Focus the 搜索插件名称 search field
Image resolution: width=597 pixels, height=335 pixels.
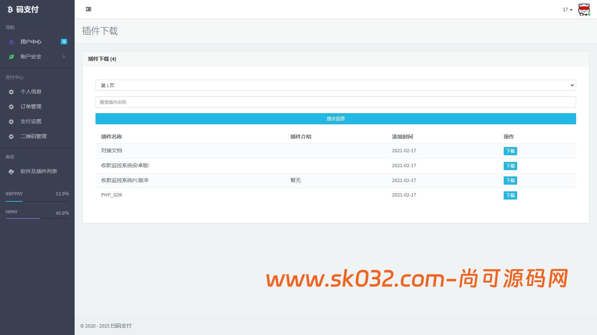tap(335, 102)
